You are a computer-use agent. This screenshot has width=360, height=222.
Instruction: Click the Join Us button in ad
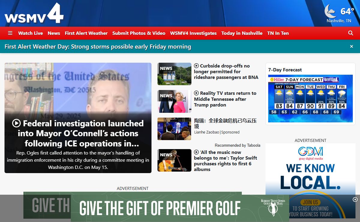[310, 202]
